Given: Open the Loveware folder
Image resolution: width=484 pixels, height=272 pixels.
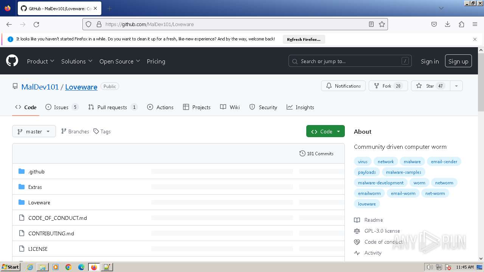Looking at the screenshot, I should (x=39, y=202).
